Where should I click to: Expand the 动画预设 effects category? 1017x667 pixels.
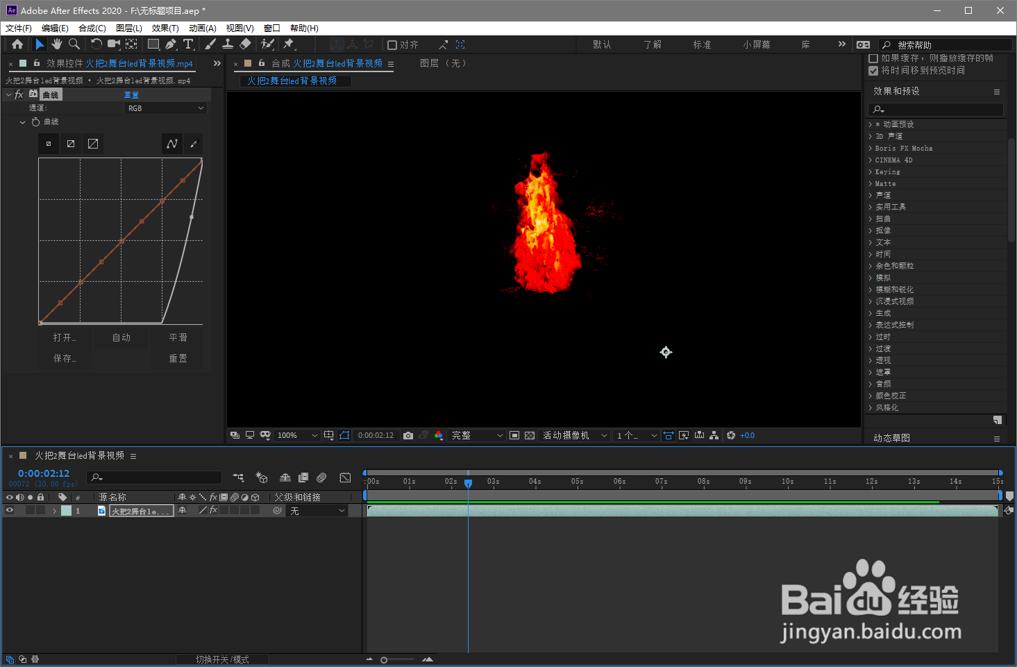point(870,125)
